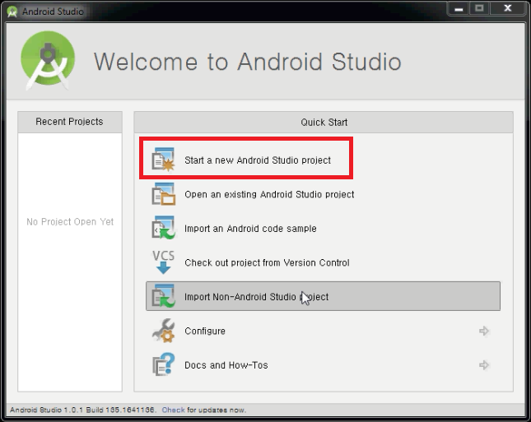Click the Android Studio build version text

point(82,410)
